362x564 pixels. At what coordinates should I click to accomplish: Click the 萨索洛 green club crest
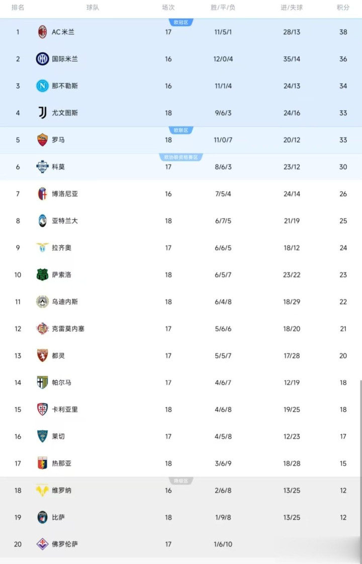(x=42, y=275)
